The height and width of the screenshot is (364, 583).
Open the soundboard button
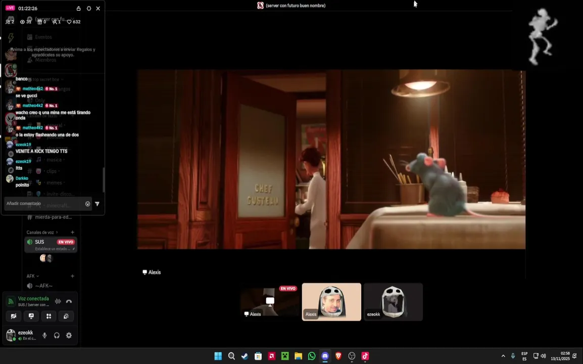pos(66,316)
